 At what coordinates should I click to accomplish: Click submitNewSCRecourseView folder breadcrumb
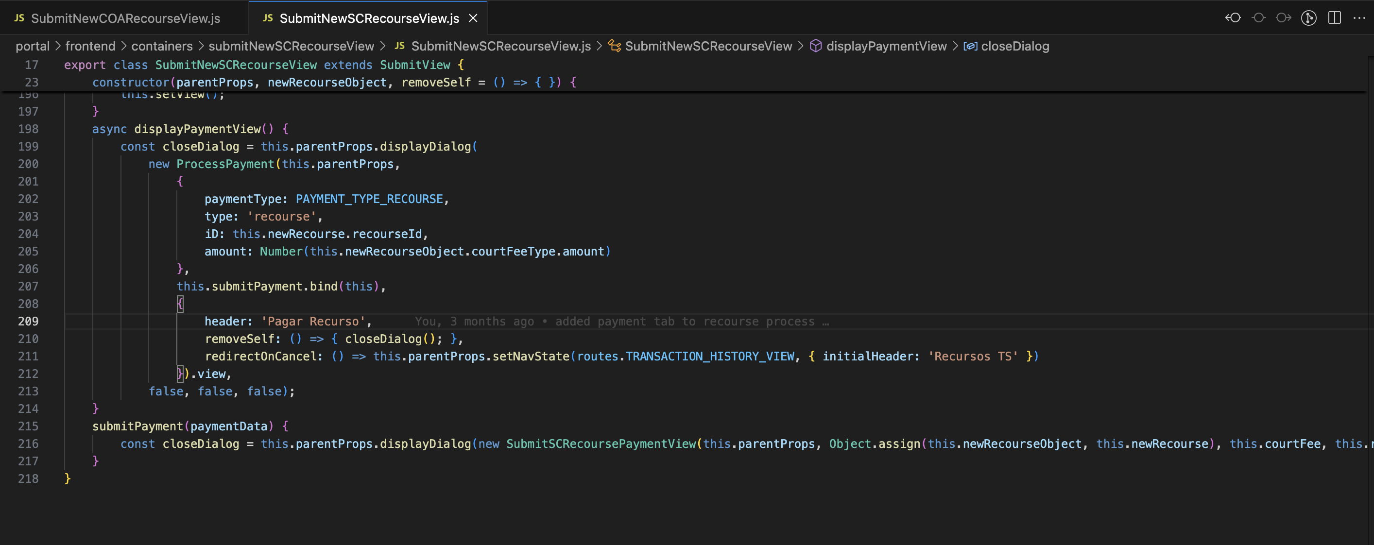coord(291,47)
